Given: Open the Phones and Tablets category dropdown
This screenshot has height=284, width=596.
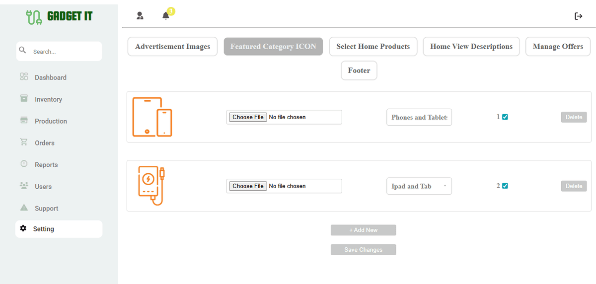Looking at the screenshot, I should pyautogui.click(x=419, y=117).
